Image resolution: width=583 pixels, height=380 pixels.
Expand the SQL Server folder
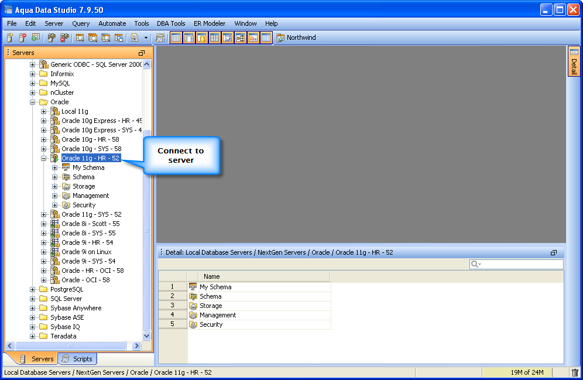(x=32, y=299)
